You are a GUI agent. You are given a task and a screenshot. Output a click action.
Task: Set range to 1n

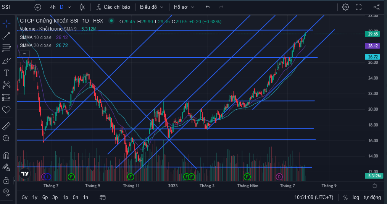point(85,198)
